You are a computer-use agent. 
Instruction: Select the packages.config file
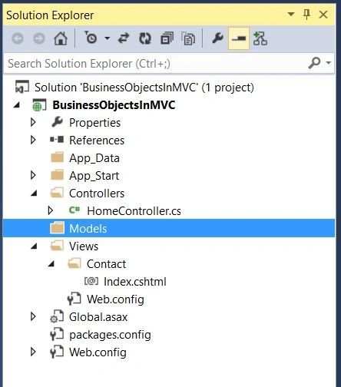(110, 335)
